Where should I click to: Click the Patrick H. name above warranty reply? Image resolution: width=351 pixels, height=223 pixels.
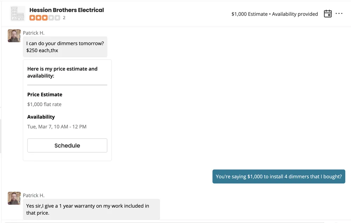tap(34, 195)
